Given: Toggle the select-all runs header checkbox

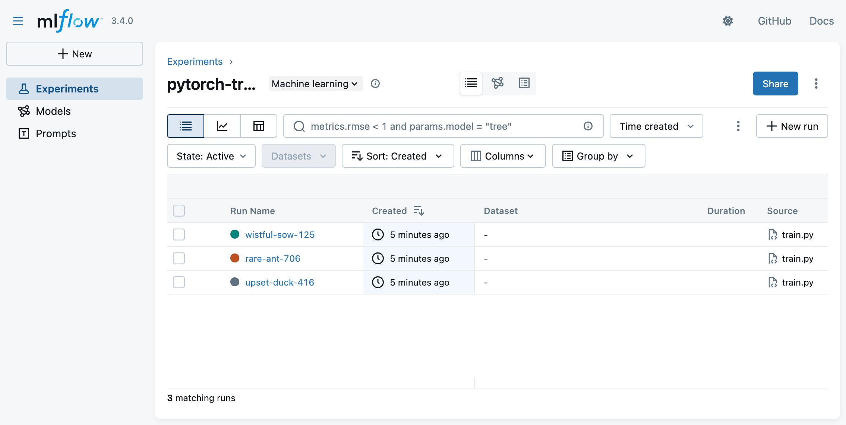Looking at the screenshot, I should (179, 211).
